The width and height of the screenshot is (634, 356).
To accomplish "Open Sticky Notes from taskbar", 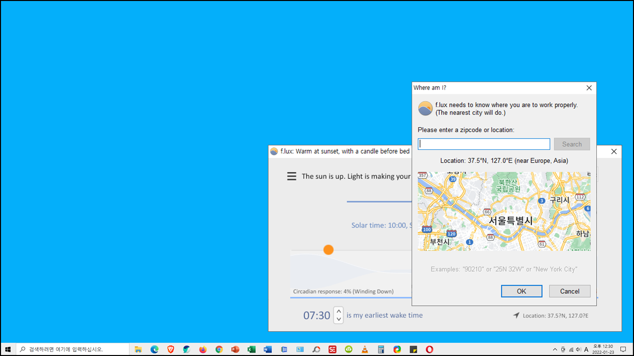I will (413, 349).
